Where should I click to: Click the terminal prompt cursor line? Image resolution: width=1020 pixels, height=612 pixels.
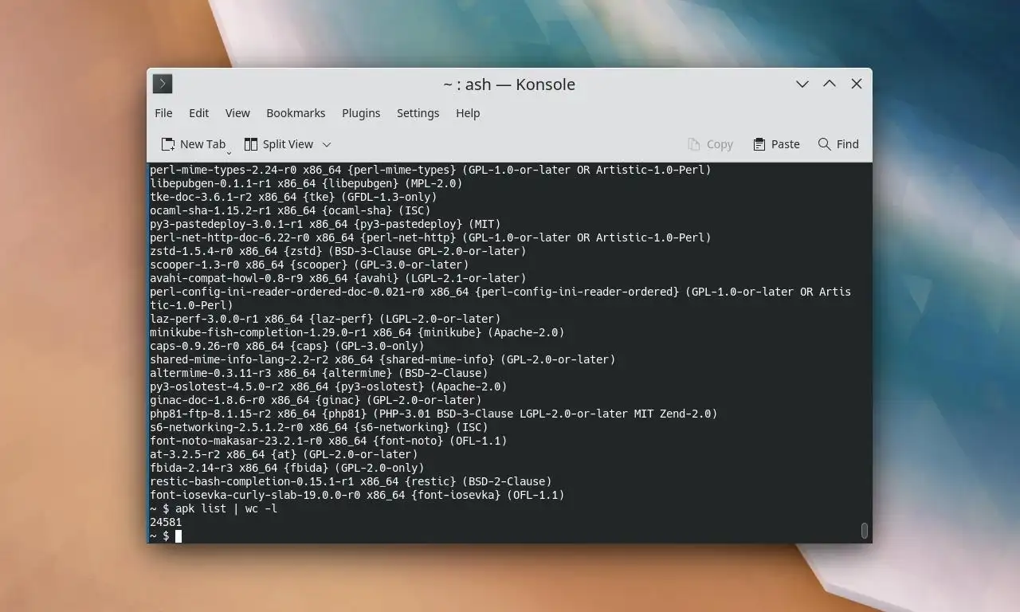(166, 535)
